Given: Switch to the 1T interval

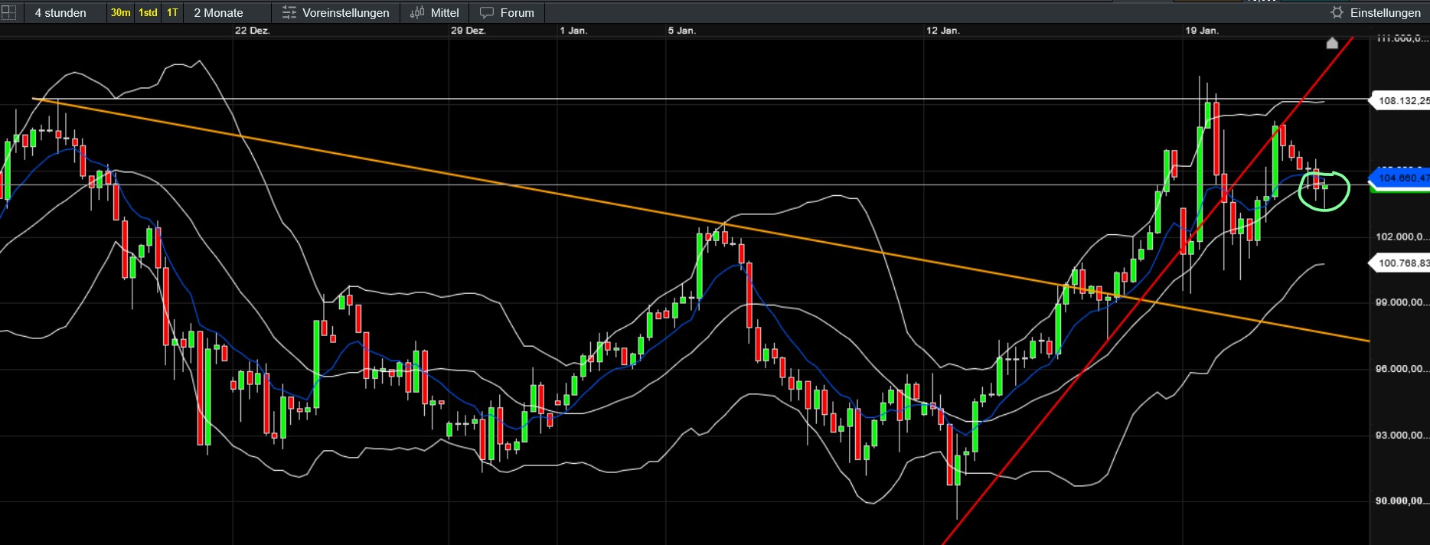Looking at the screenshot, I should coord(172,12).
